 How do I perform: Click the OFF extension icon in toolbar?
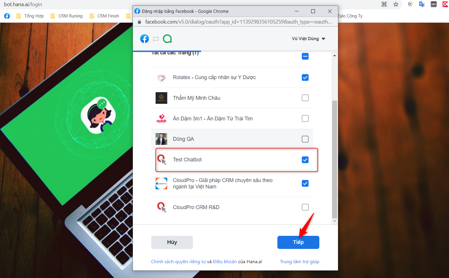click(434, 4)
